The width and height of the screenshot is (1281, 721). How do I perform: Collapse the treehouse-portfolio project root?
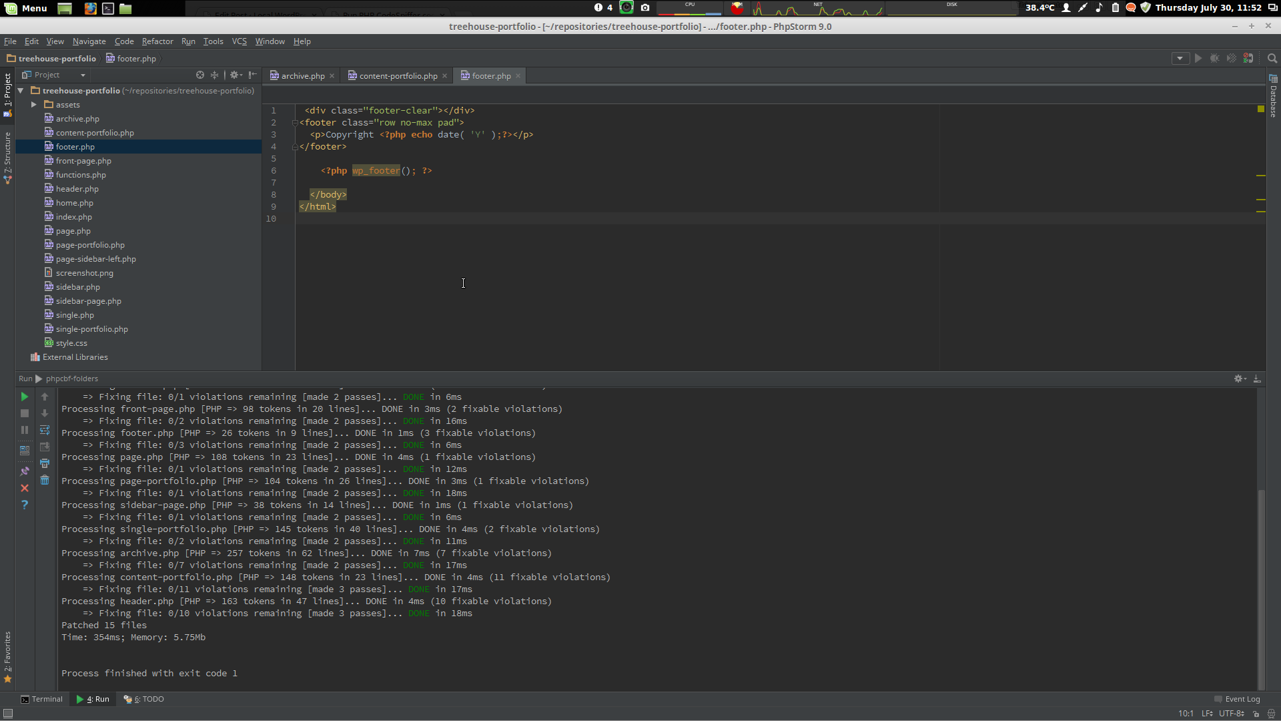coord(21,91)
